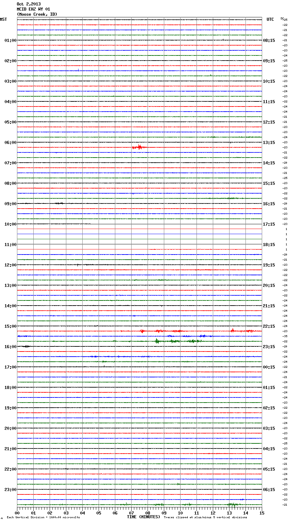Viewport: 289px width, 522px height.
Task: Click the 'MST' column header
Action: pyautogui.click(x=3, y=19)
